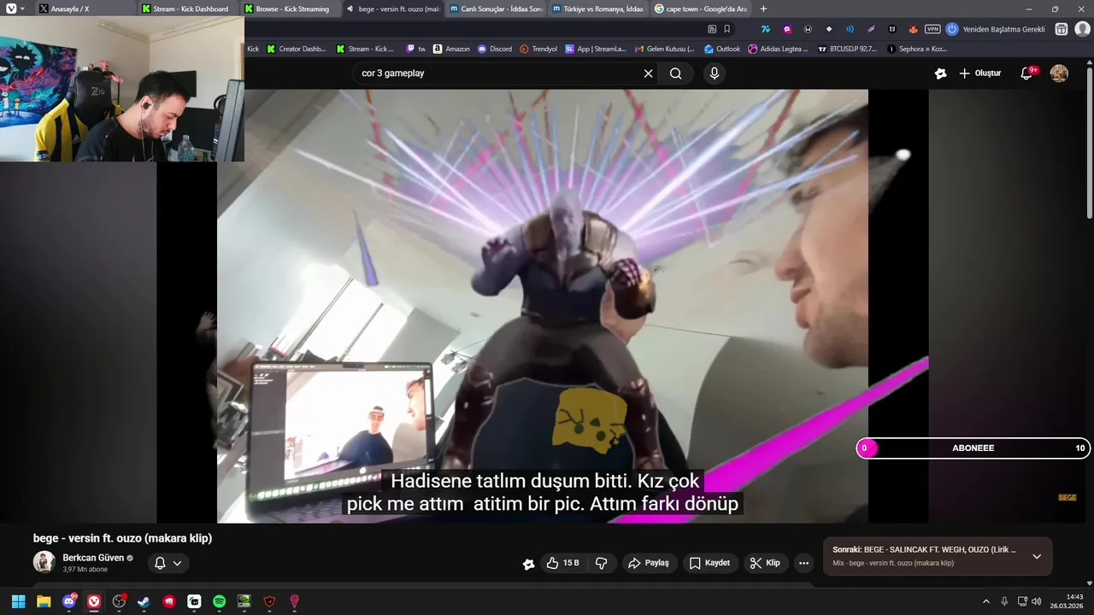The image size is (1094, 615).
Task: Open the Sephora bookmark
Action: pyautogui.click(x=917, y=49)
